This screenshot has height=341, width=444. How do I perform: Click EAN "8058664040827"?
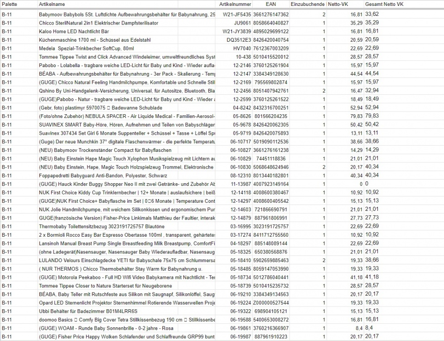point(271,23)
